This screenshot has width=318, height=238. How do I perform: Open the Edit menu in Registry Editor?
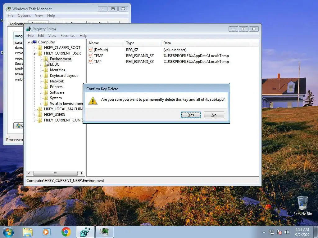tap(41, 36)
